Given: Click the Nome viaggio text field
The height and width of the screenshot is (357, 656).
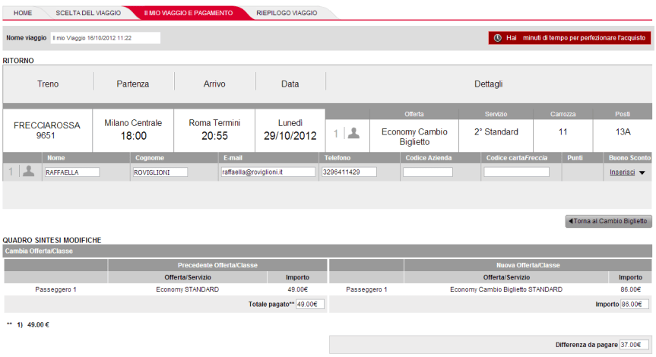Looking at the screenshot, I should coord(106,37).
